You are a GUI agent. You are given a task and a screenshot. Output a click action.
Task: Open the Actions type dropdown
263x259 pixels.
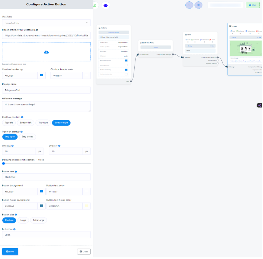coord(46,23)
